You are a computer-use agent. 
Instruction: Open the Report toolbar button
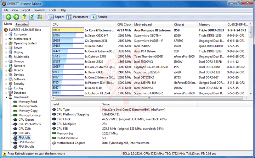[x=56, y=17]
